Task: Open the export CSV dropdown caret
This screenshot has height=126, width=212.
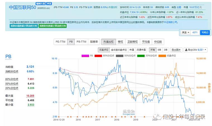Action: [x=205, y=50]
